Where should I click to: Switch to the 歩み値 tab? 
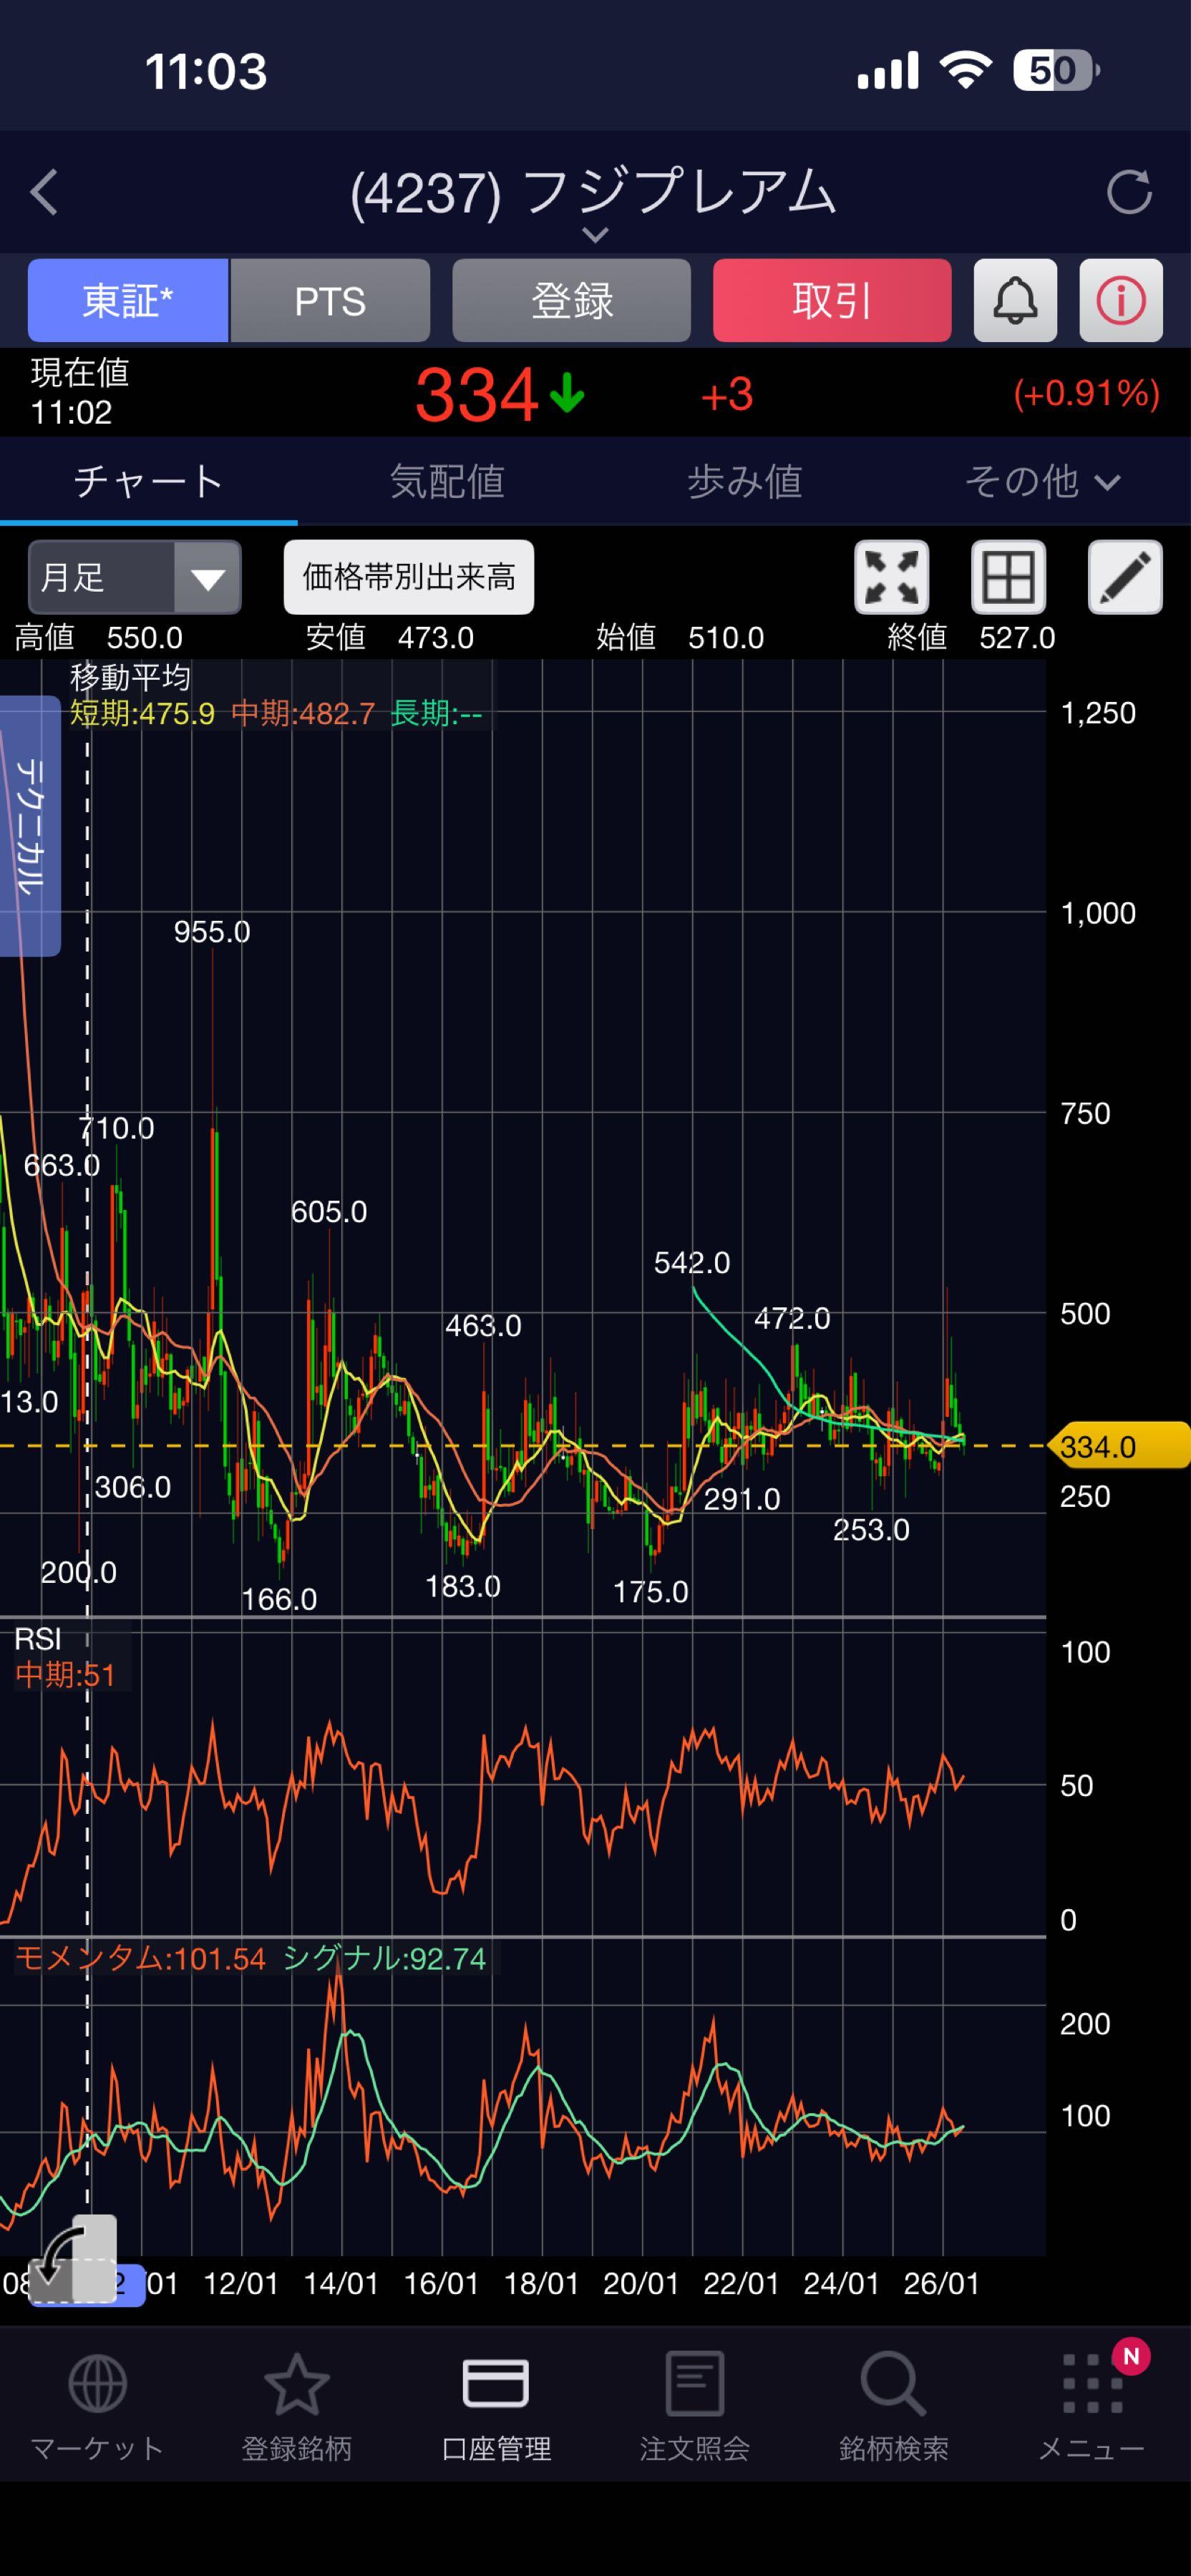pyautogui.click(x=745, y=482)
